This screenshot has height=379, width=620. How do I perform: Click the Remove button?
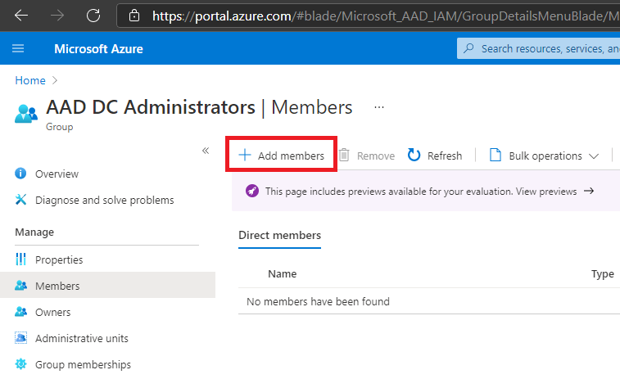pos(367,156)
